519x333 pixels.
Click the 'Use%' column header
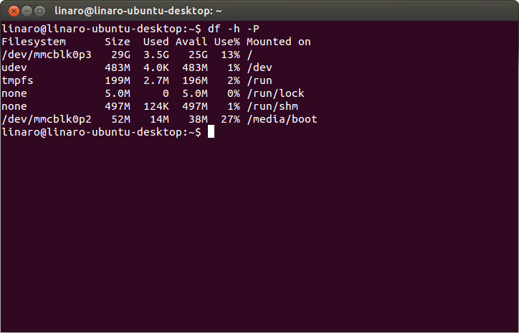(227, 42)
